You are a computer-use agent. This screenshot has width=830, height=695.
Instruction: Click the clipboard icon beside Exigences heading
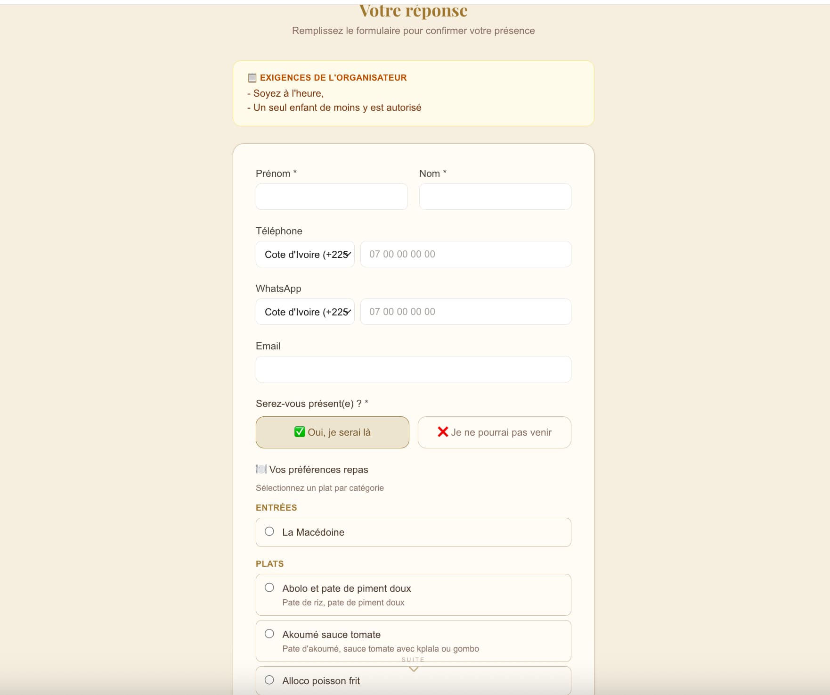click(x=252, y=78)
